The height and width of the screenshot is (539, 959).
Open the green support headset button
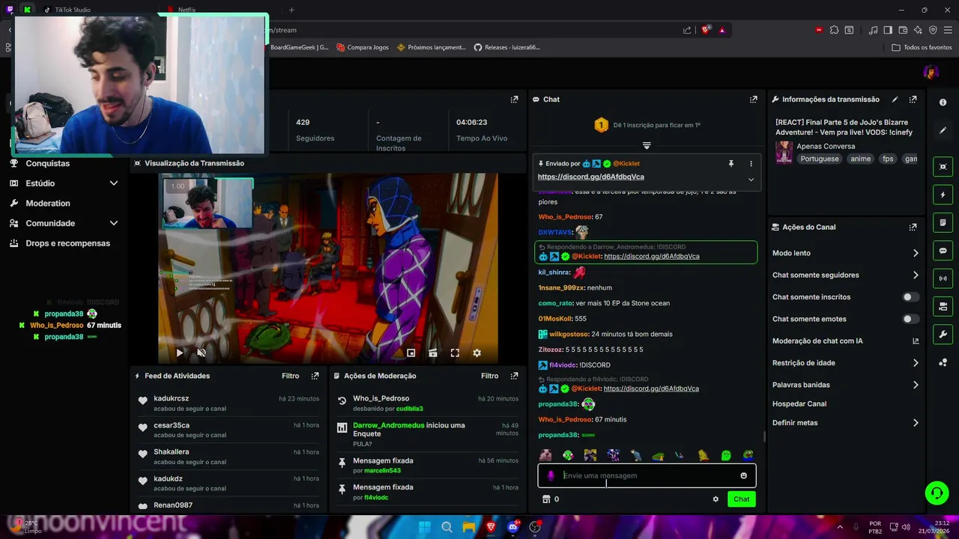tap(937, 493)
